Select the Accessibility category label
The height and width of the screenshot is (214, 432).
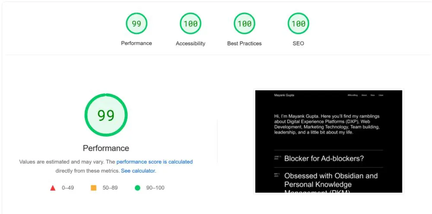(x=191, y=44)
